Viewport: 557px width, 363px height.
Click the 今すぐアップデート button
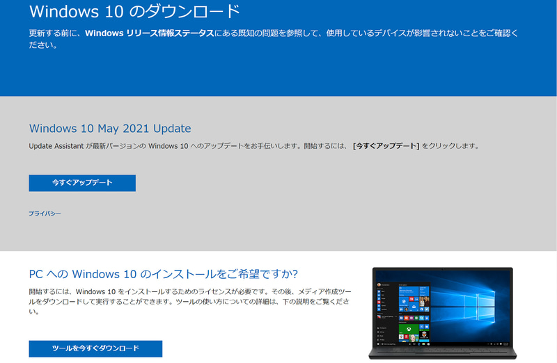[x=82, y=183]
